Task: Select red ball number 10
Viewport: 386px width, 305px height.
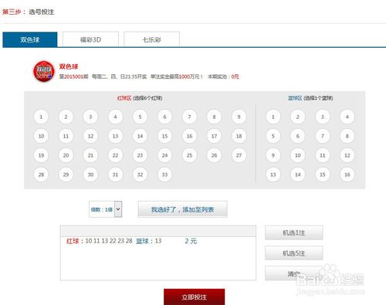Action: click(x=41, y=136)
